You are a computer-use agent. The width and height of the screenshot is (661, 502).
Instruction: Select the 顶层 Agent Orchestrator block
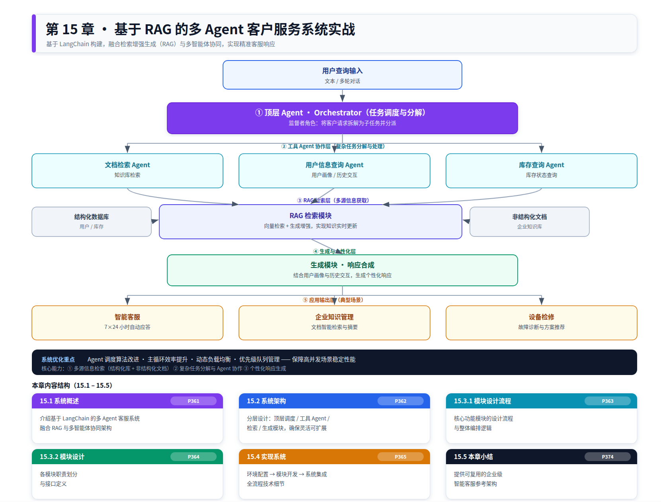[342, 118]
